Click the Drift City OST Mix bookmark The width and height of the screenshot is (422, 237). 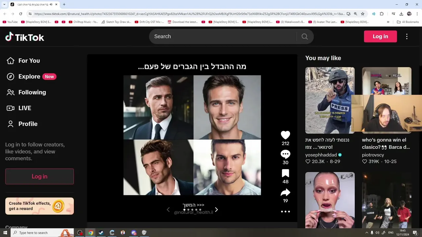(149, 22)
